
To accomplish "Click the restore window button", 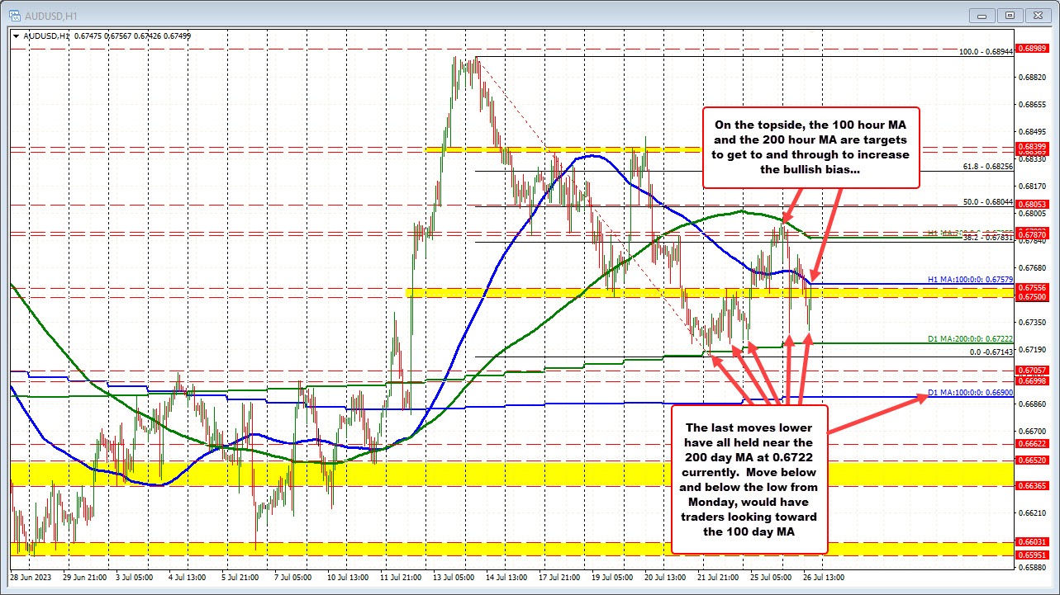I will coord(1009,15).
